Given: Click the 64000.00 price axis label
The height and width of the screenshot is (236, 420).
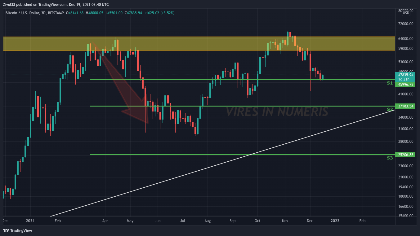Looking at the screenshot, I should tap(406, 39).
